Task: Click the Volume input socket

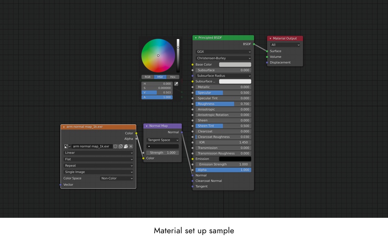Action: [x=267, y=57]
